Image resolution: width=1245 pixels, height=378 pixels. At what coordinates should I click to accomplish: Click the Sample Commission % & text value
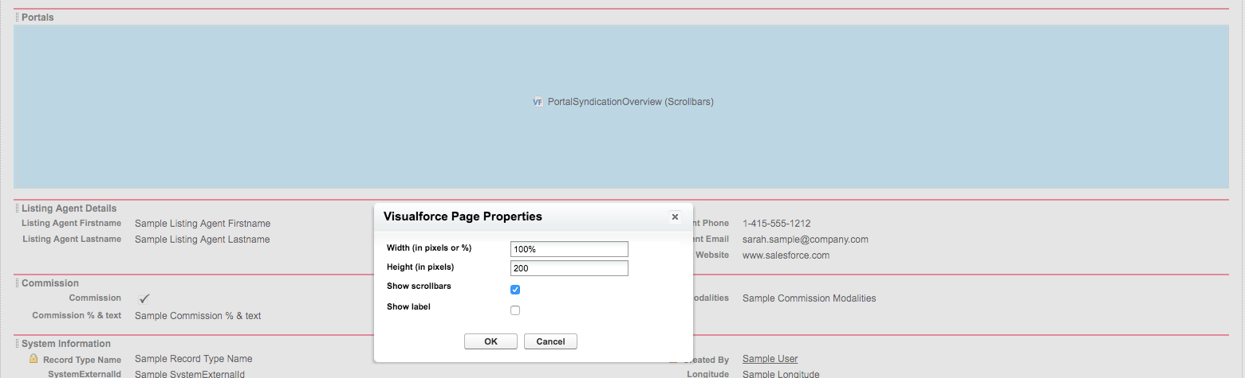[x=198, y=316]
